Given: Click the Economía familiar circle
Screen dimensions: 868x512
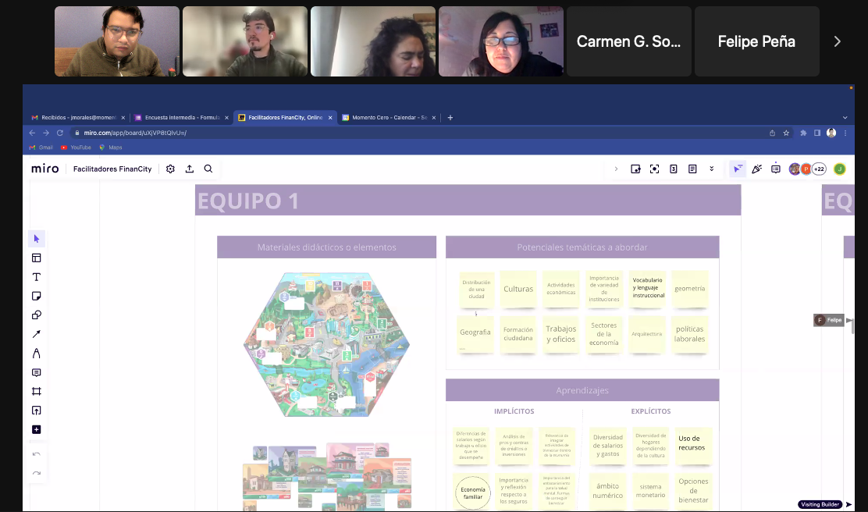Looking at the screenshot, I should click(x=473, y=493).
